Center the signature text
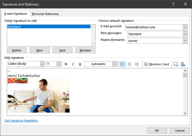The image size is (192, 136). pos(129,64)
